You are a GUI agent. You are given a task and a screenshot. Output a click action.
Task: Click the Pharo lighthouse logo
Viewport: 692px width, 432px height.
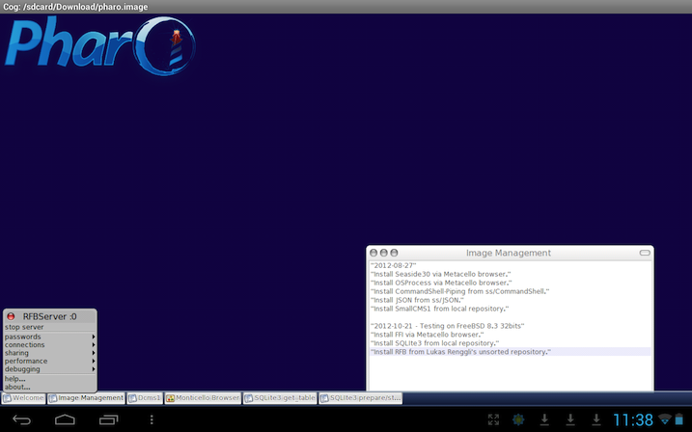pyautogui.click(x=100, y=45)
